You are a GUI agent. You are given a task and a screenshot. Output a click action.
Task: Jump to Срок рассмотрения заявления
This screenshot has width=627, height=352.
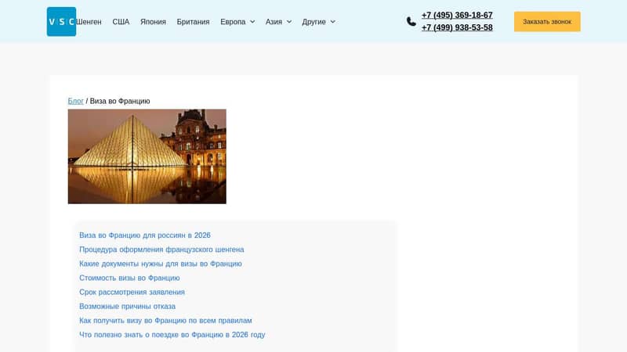click(132, 292)
